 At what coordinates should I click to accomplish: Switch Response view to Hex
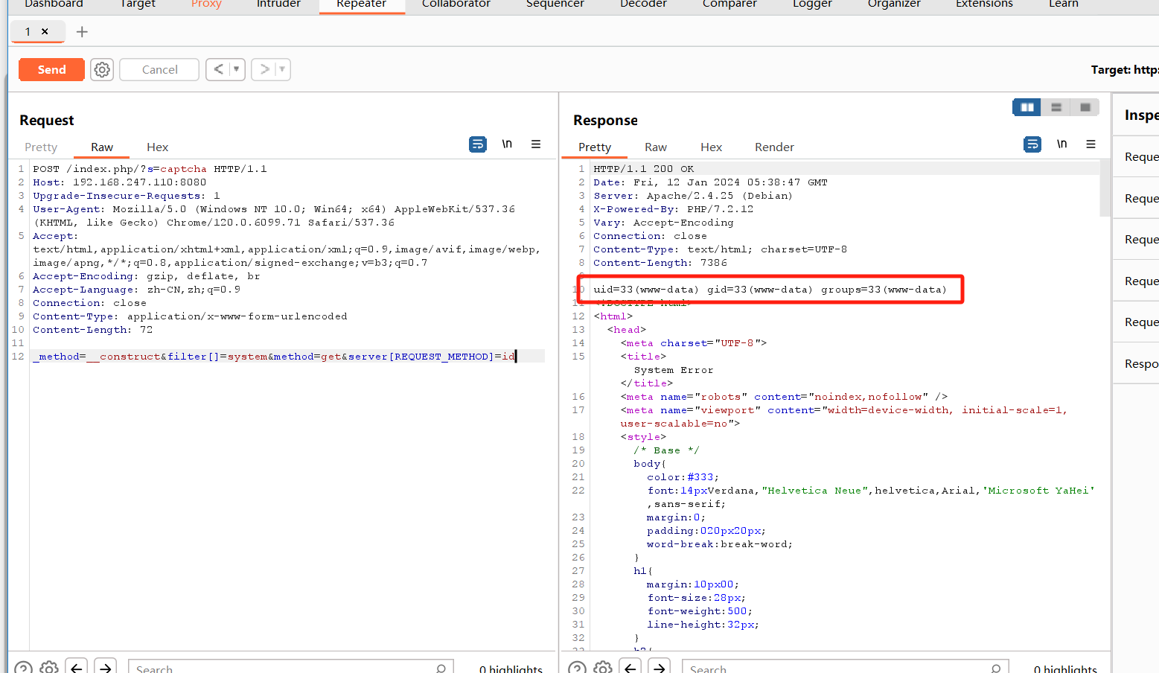[x=711, y=147]
